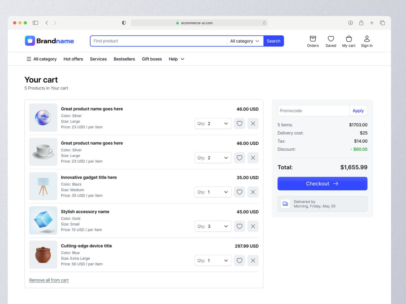Image resolution: width=406 pixels, height=304 pixels.
Task: Click the browser share icon
Action: [361, 23]
